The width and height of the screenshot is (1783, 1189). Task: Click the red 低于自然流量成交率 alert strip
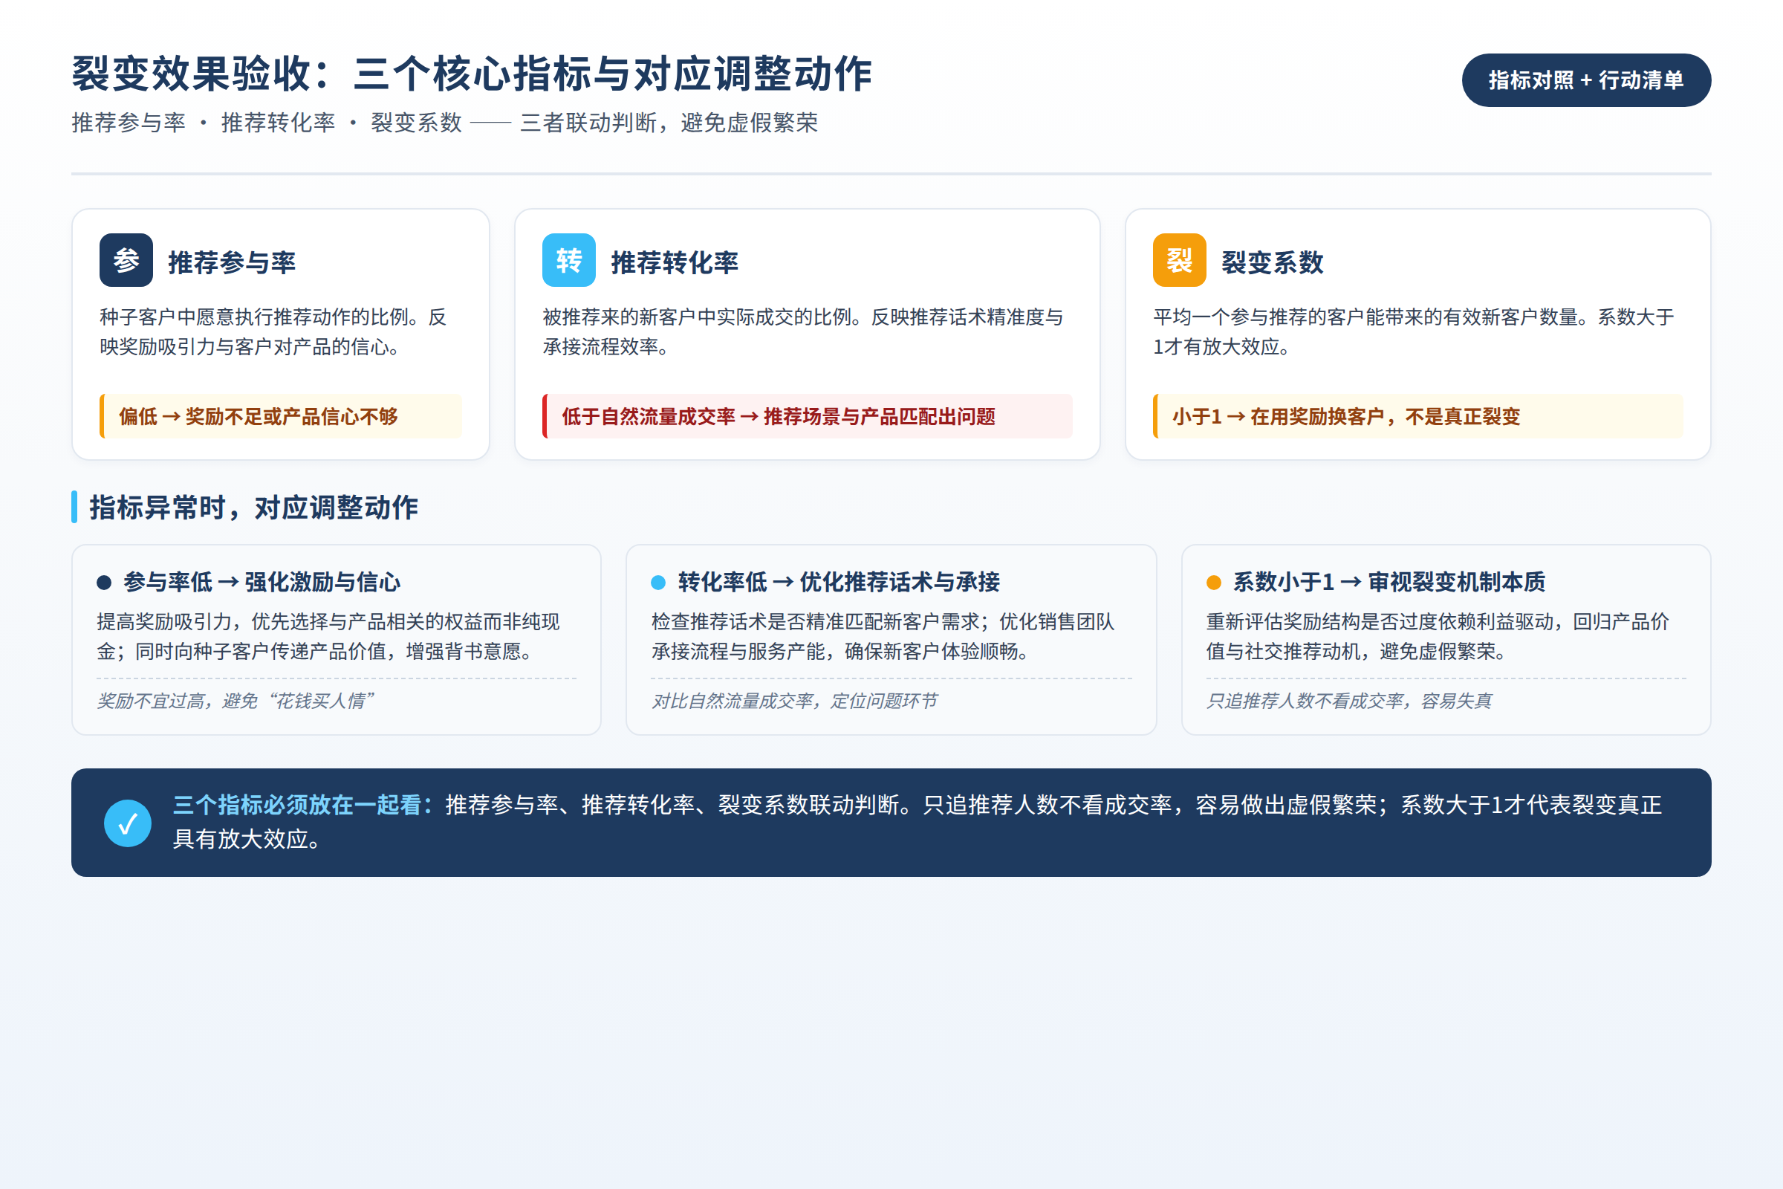pos(808,416)
